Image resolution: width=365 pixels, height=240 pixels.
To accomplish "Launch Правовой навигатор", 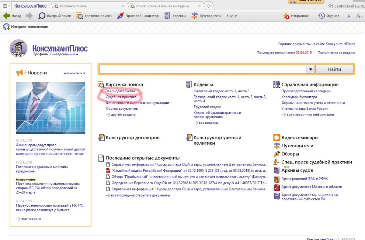I will [137, 16].
